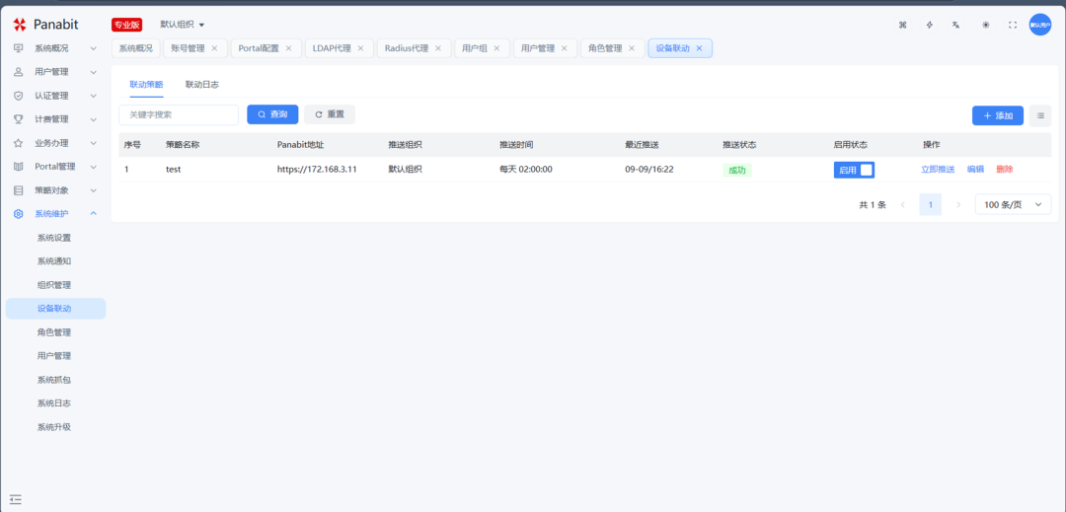The height and width of the screenshot is (512, 1066).
Task: Close the 用户管理 tab
Action: [565, 48]
